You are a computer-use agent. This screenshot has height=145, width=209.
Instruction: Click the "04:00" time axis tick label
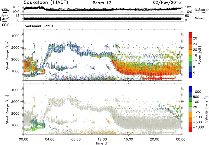tap(50, 140)
